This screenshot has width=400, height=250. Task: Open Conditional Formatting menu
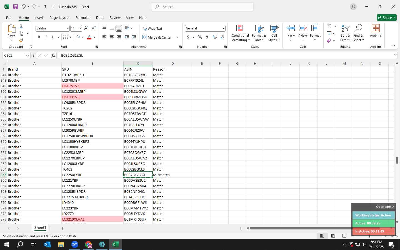240,33
